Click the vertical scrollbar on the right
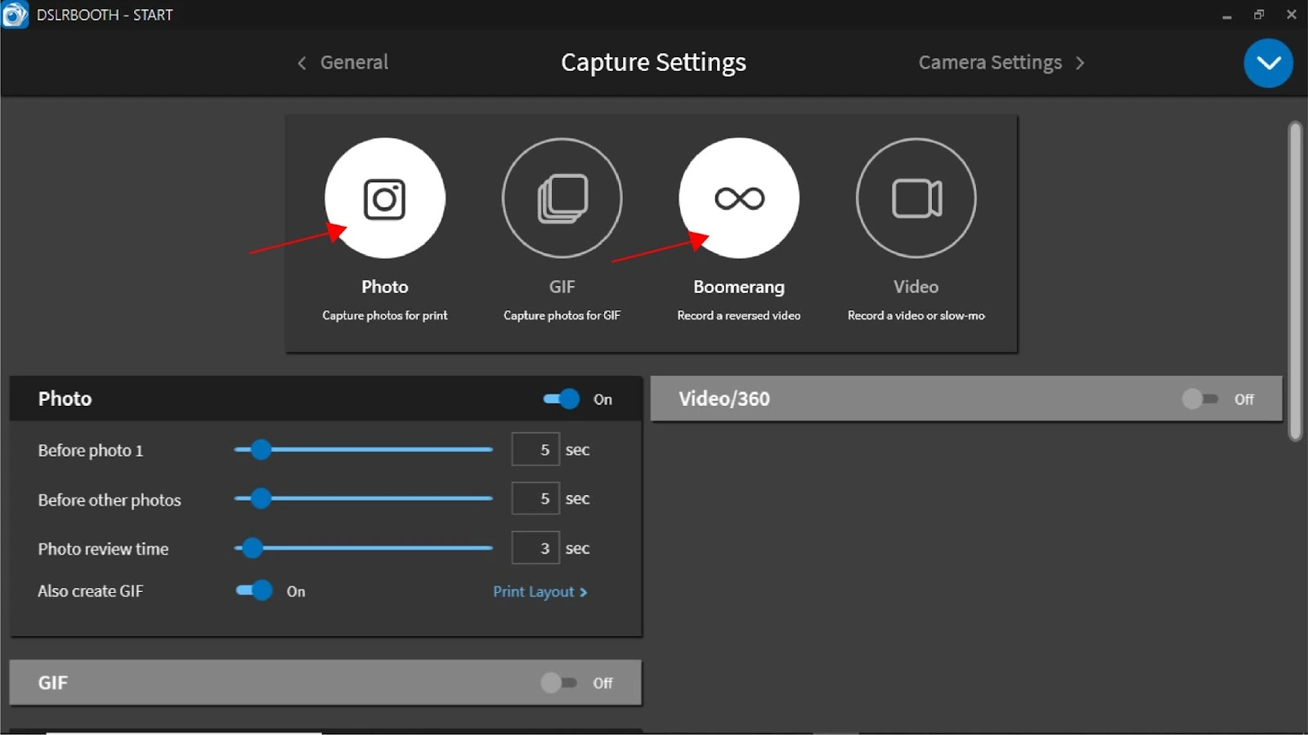Screen dimensions: 1308x735 (x=1295, y=281)
